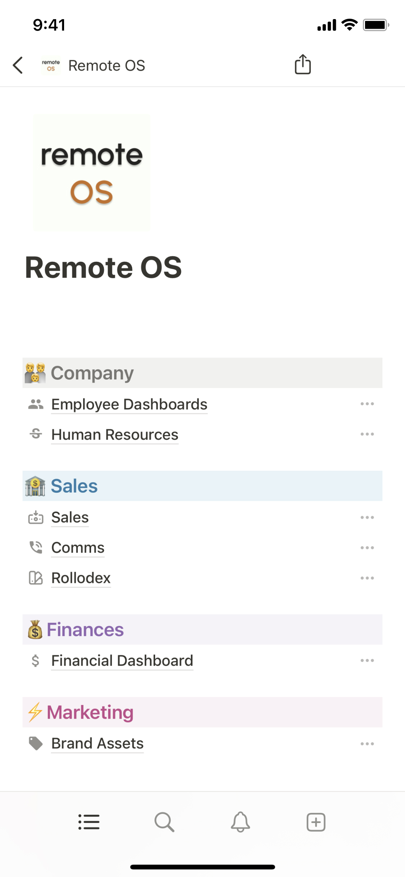Open the Human Resources page
The image size is (405, 877).
[115, 435]
